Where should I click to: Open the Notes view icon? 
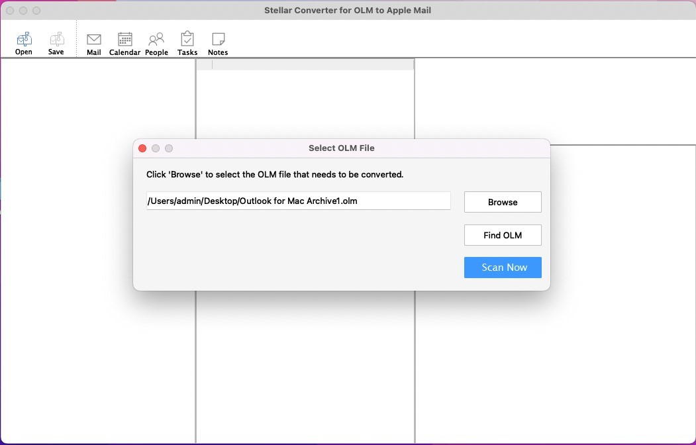click(218, 40)
